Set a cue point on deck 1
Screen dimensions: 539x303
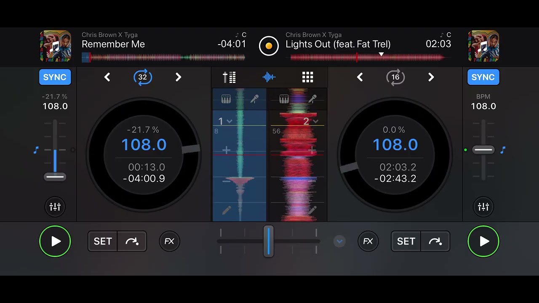click(x=103, y=241)
